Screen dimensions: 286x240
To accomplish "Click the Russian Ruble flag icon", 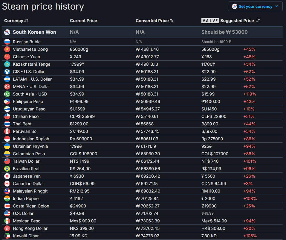I will (7, 42).
